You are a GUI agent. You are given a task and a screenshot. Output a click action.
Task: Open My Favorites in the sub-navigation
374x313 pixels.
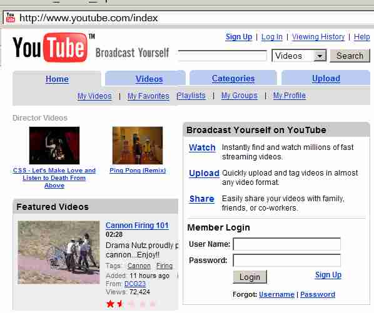(x=148, y=96)
